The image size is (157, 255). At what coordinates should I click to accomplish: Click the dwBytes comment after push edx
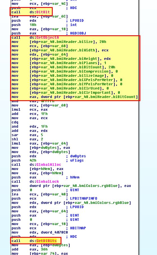(x=78, y=156)
